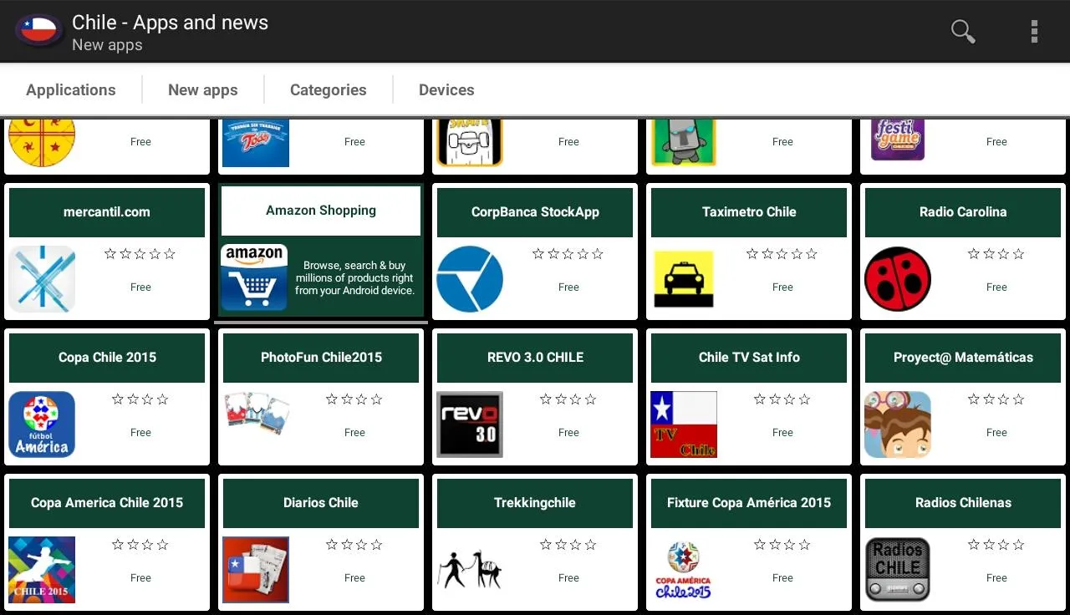Screen dimensions: 1070x615
Task: Open the Chile TV Sat Info flag icon
Action: point(684,424)
